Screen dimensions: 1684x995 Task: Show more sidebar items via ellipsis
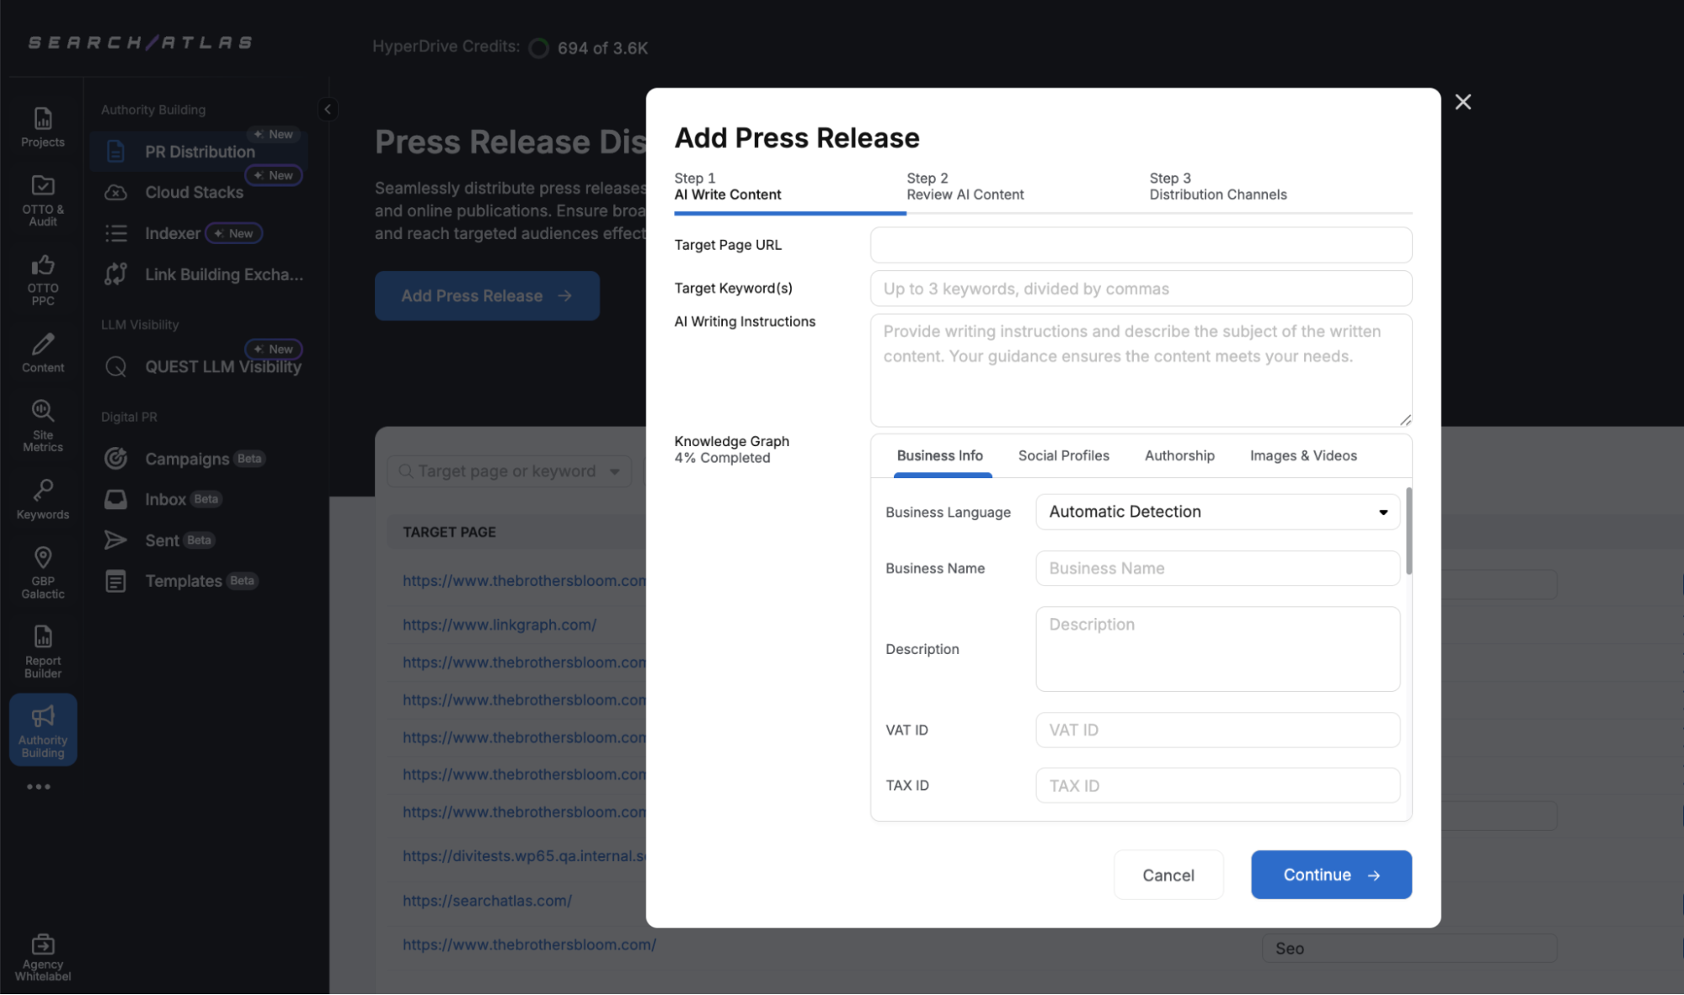click(38, 786)
